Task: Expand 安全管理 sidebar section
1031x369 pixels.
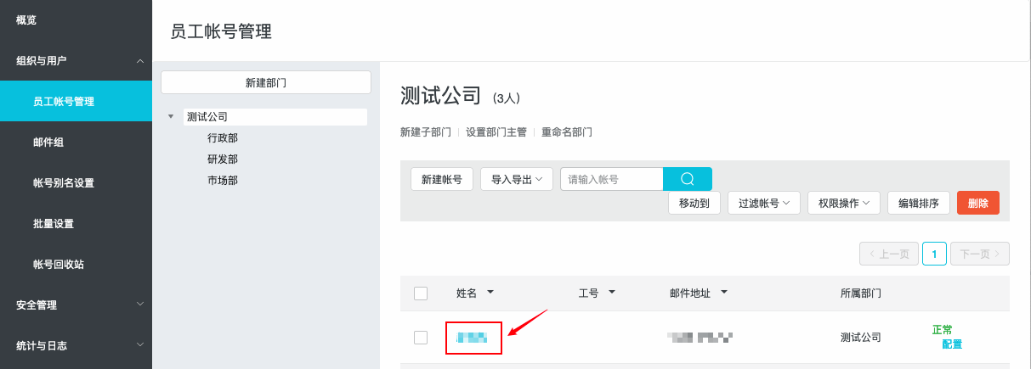Action: click(x=140, y=304)
